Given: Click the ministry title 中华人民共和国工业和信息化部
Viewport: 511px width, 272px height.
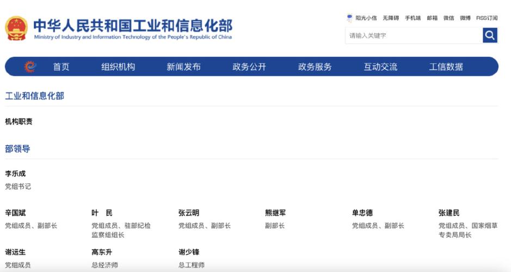Looking at the screenshot, I should [x=133, y=26].
